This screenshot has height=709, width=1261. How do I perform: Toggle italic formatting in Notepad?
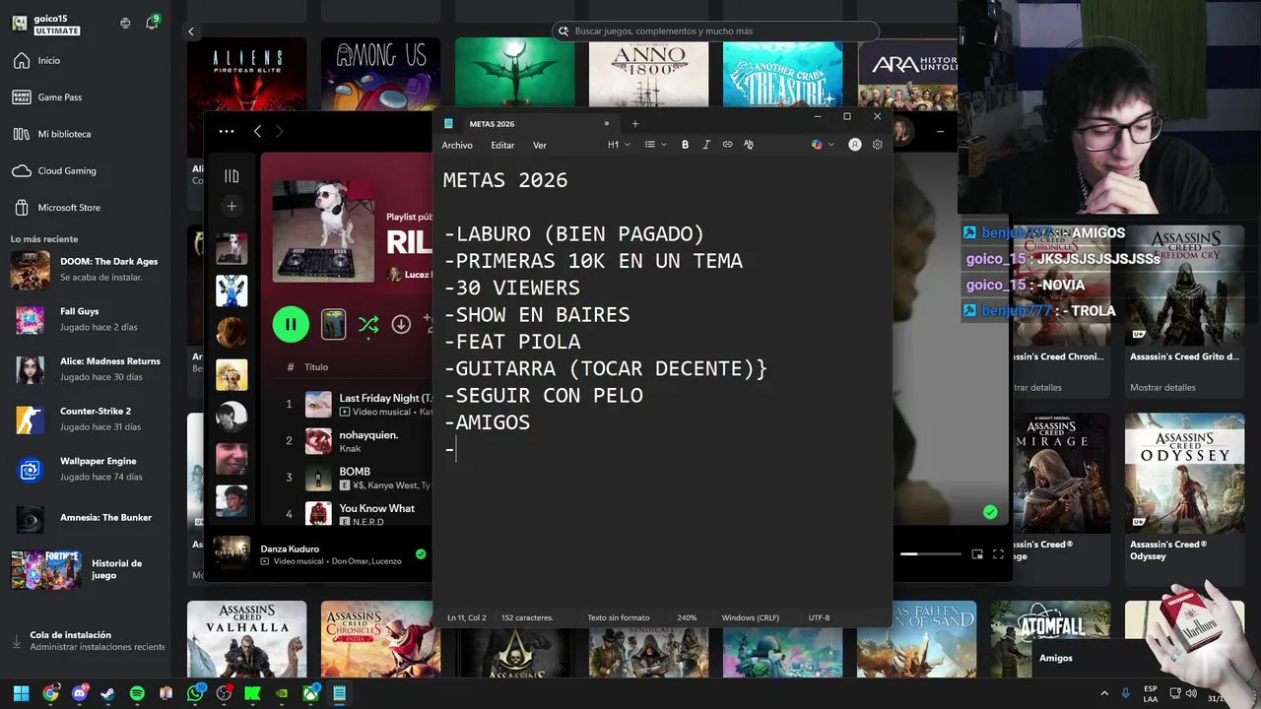tap(706, 145)
